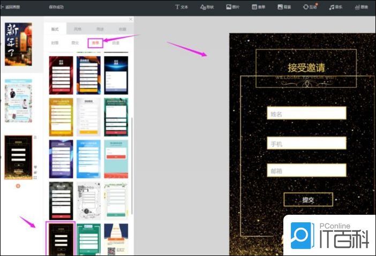Switch to the third template tab 用途
The height and width of the screenshot is (256, 376).
pyautogui.click(x=100, y=29)
